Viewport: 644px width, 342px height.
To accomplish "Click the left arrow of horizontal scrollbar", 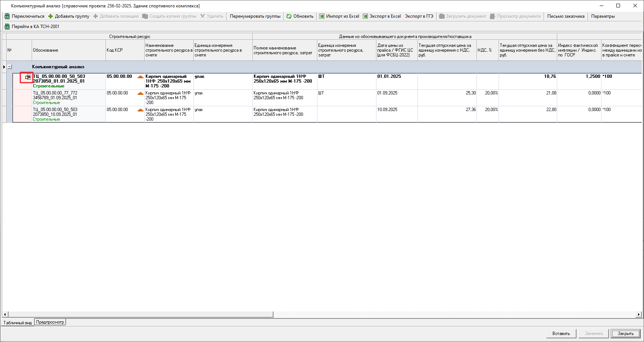I will coord(5,314).
